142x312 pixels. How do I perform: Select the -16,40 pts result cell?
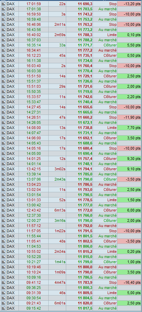129,282
